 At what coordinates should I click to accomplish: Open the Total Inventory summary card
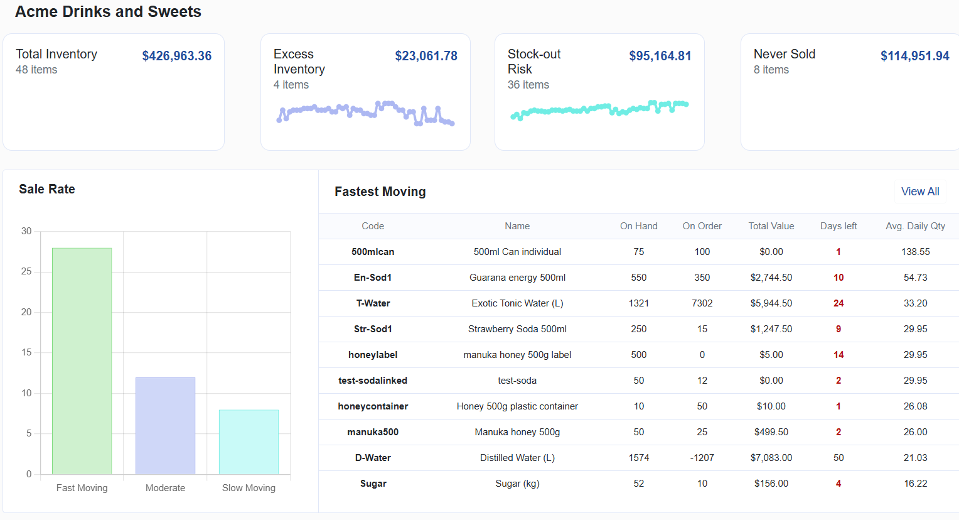(113, 91)
